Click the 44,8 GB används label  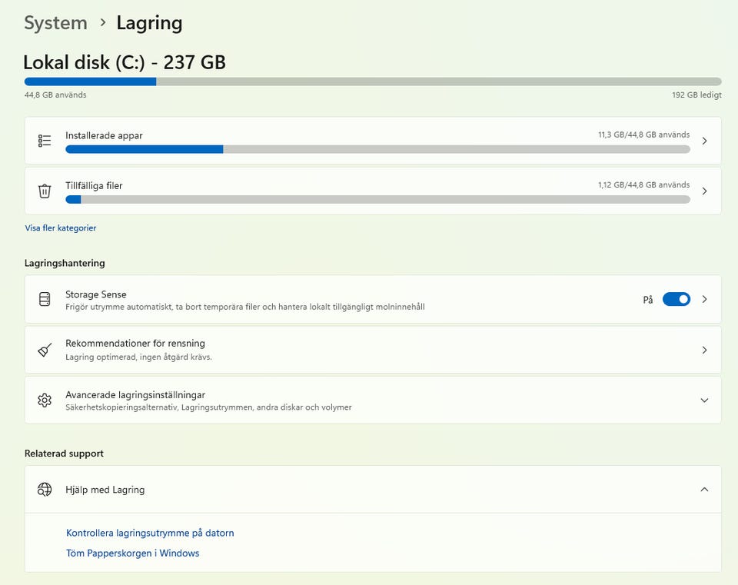click(x=55, y=95)
